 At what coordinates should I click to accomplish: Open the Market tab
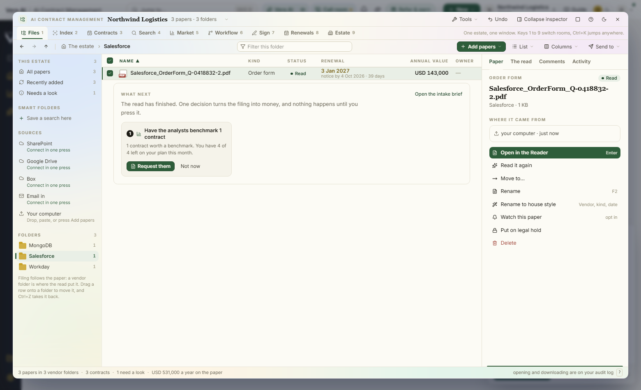pos(184,33)
